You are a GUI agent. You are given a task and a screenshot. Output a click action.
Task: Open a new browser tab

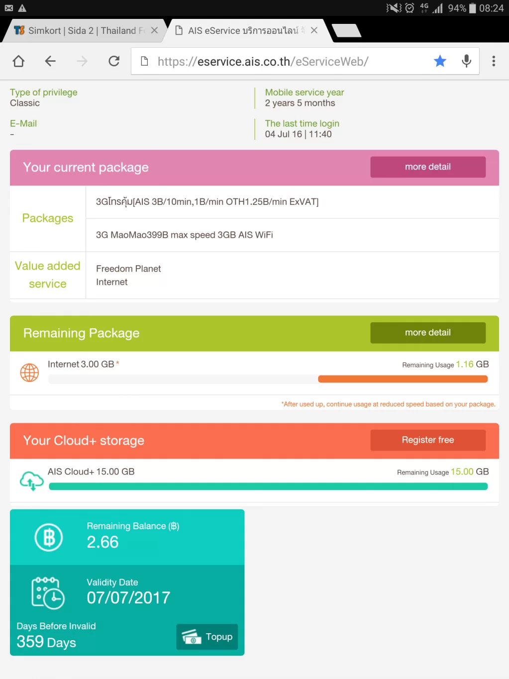(x=347, y=31)
